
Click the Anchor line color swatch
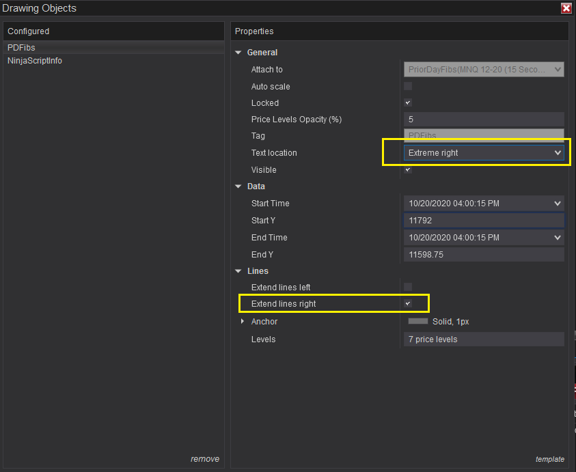coord(418,321)
